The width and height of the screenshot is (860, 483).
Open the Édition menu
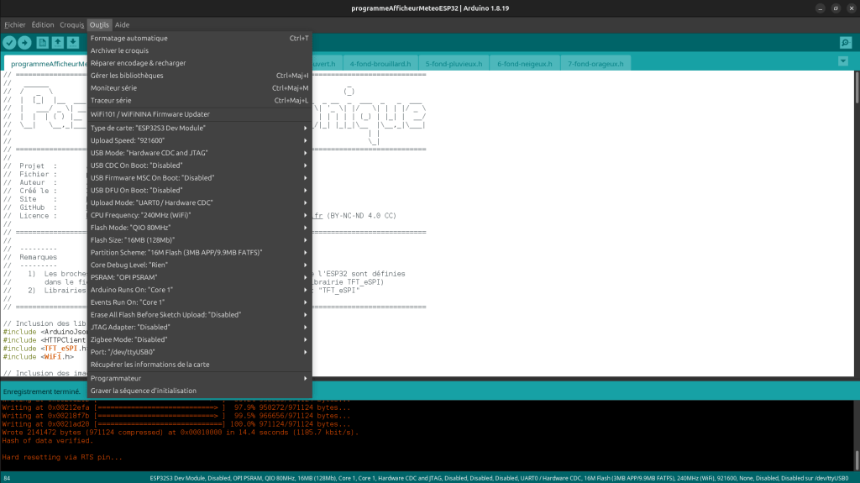(43, 24)
